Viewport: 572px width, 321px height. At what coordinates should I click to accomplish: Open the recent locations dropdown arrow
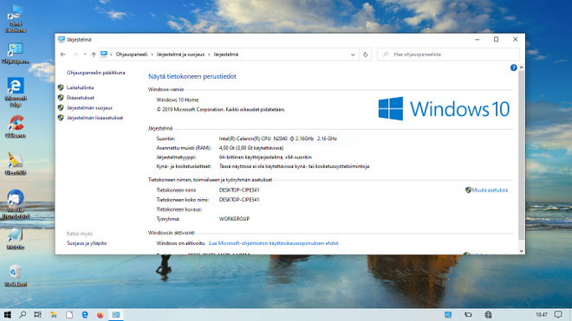coord(85,55)
